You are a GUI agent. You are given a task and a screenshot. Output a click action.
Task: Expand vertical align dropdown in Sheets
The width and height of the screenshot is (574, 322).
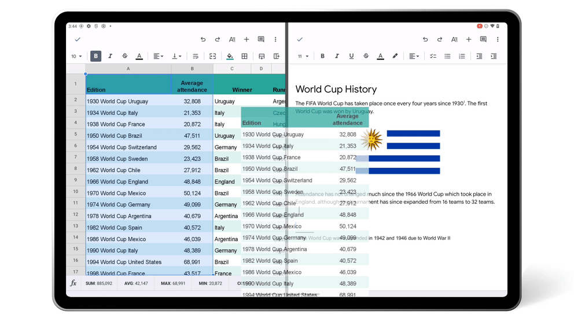coord(177,56)
